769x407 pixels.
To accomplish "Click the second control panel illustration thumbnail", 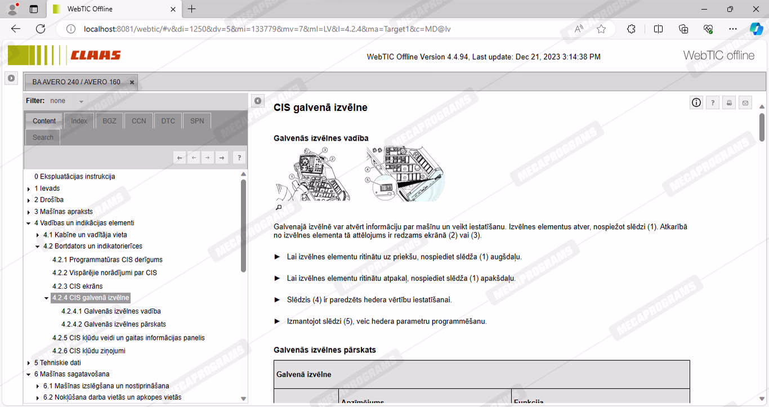I will pyautogui.click(x=404, y=173).
